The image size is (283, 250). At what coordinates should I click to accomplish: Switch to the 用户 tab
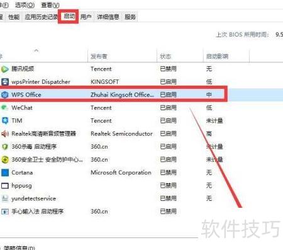tap(86, 17)
